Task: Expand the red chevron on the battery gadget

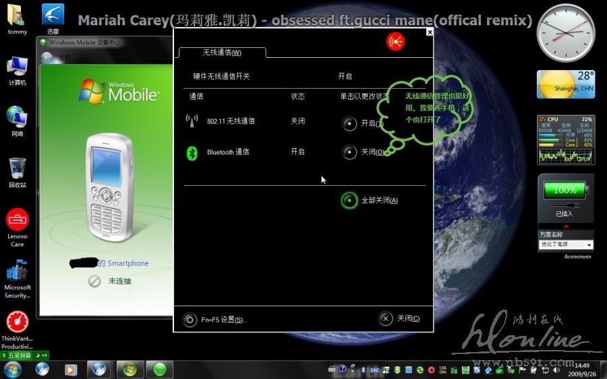Action: (566, 226)
